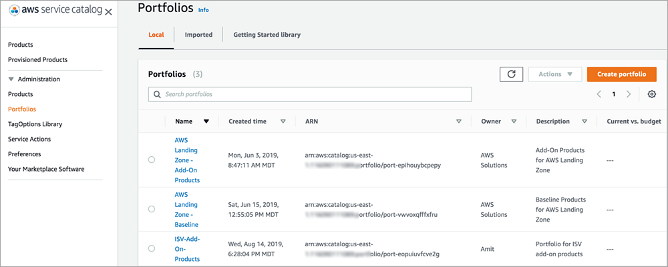Click ARN ending port-vwvoxqfffxfru

371,210
